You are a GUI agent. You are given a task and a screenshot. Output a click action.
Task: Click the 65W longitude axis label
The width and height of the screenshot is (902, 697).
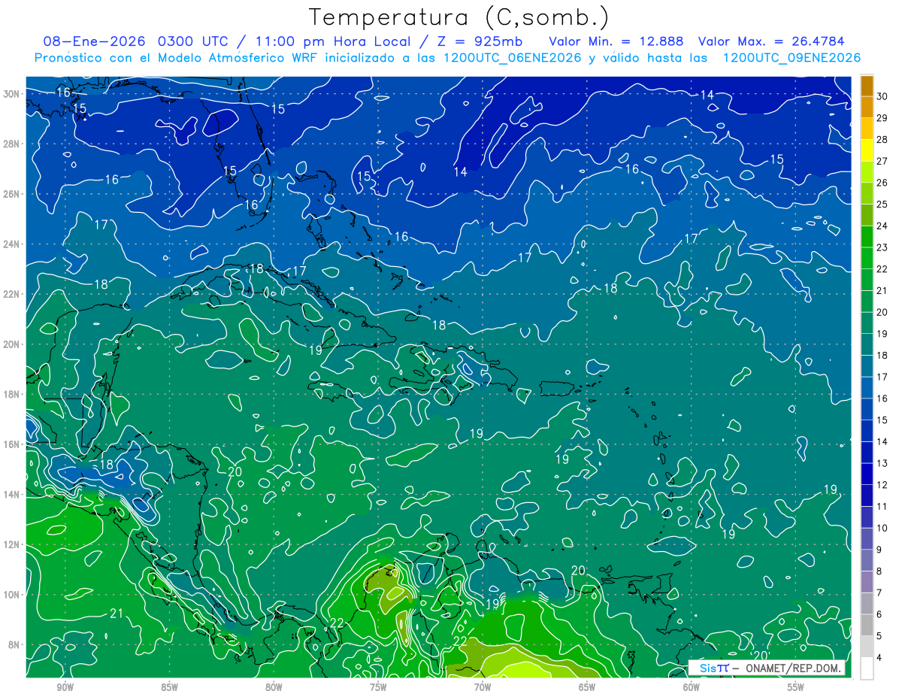click(587, 687)
